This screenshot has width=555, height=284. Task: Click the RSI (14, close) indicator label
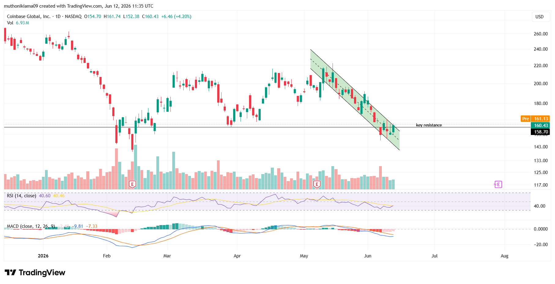coord(21,195)
